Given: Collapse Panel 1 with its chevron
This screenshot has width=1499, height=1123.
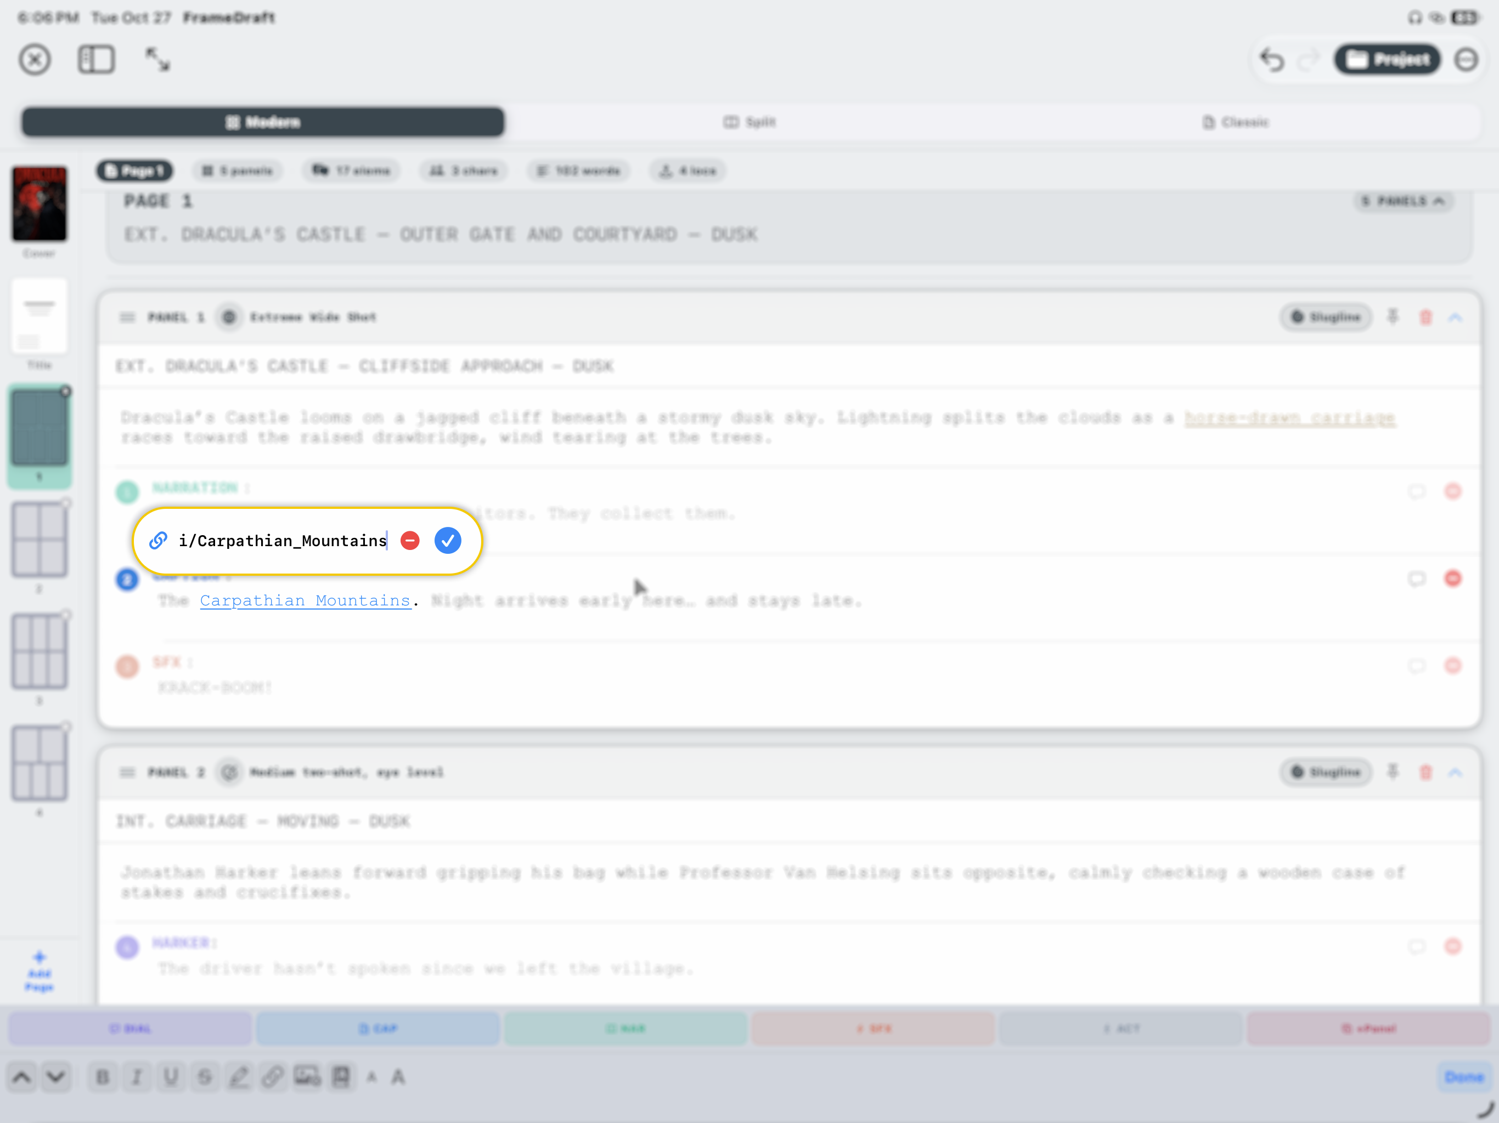Looking at the screenshot, I should pyautogui.click(x=1455, y=317).
